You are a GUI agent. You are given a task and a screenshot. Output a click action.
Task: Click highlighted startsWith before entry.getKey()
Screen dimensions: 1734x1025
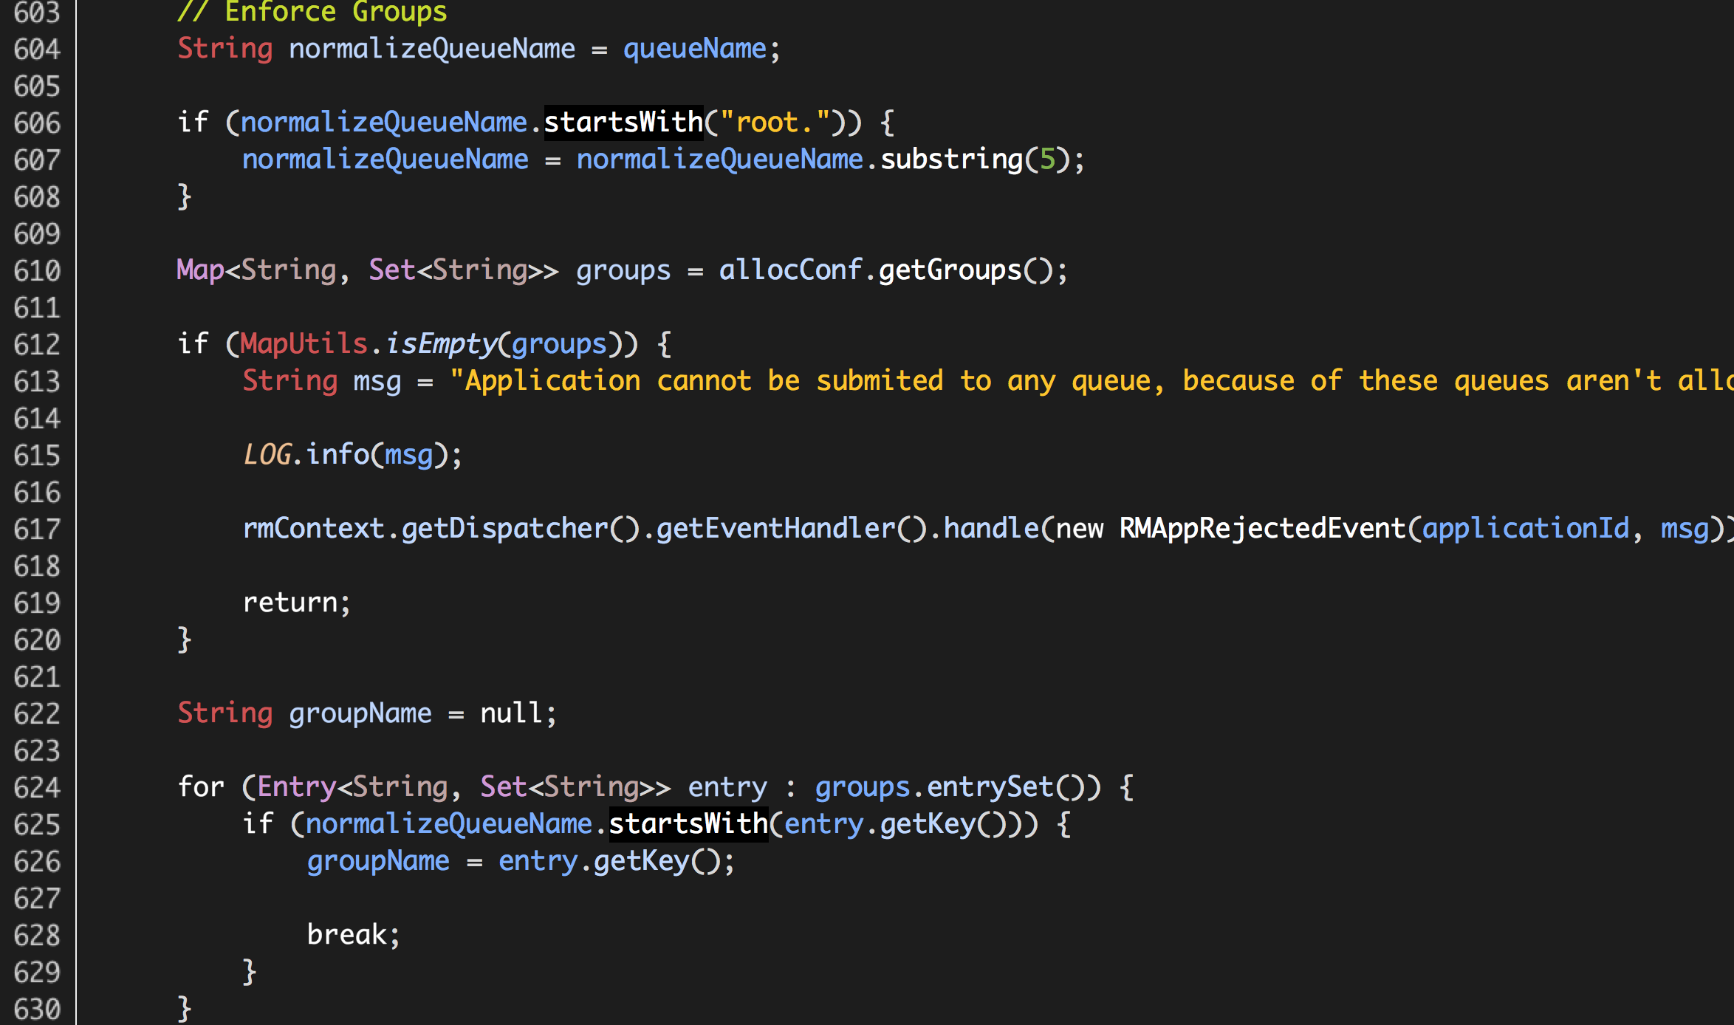(688, 824)
